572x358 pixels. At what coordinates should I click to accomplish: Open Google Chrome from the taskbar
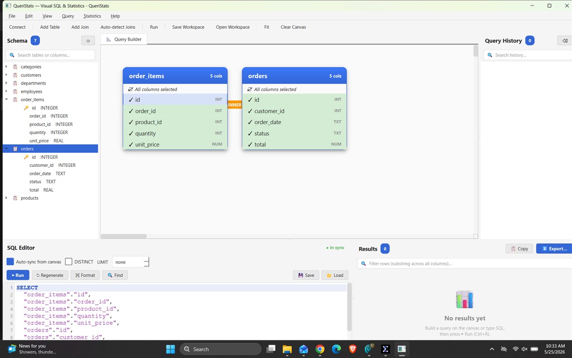pos(320,349)
